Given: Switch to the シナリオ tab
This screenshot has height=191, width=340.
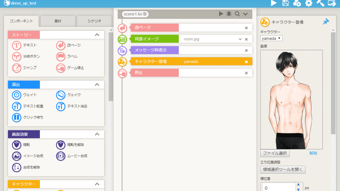Looking at the screenshot, I should tap(94, 21).
